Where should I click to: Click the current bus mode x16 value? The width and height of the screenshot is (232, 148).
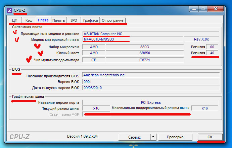tap(96, 108)
